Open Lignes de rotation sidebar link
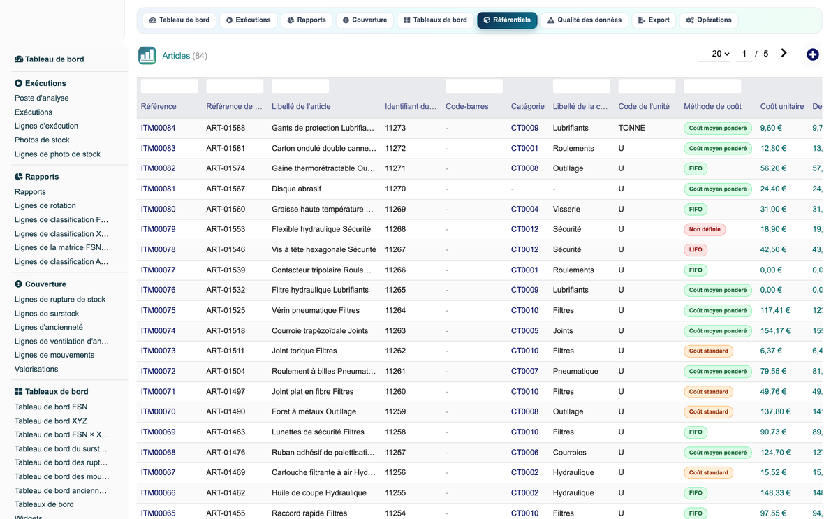The image size is (838, 519). pos(45,206)
